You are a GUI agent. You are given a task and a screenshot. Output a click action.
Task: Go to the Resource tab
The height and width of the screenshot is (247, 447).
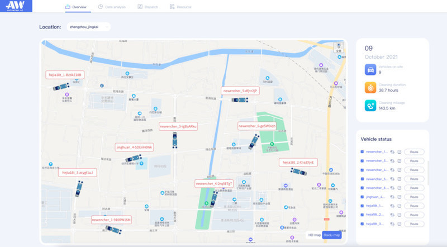[180, 7]
